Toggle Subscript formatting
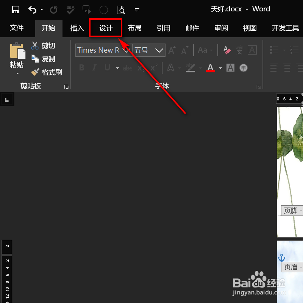The width and height of the screenshot is (303, 303). point(141,68)
